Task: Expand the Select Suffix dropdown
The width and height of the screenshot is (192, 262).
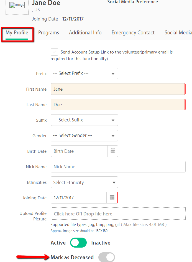Action: [x=84, y=120]
